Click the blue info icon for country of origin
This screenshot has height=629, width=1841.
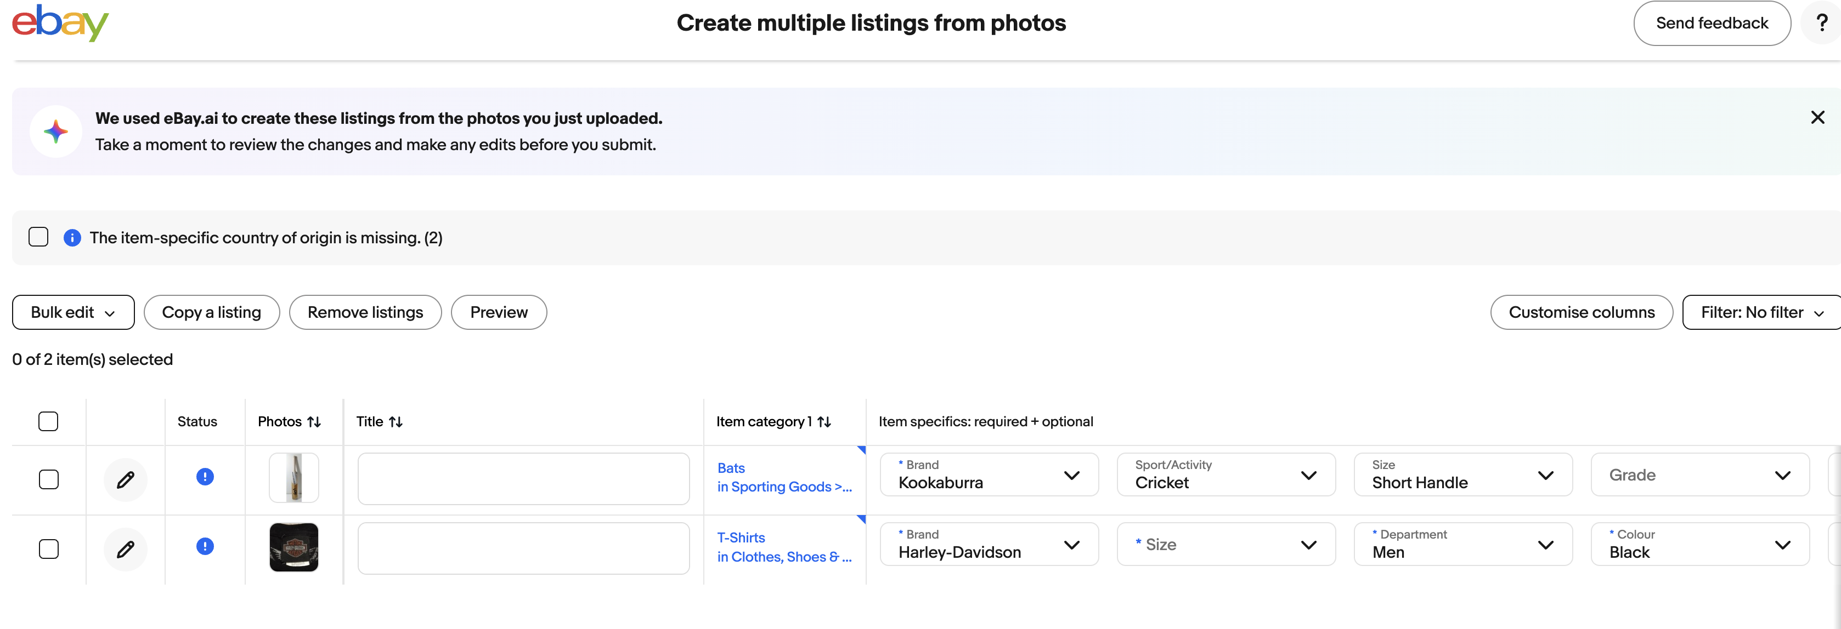72,238
